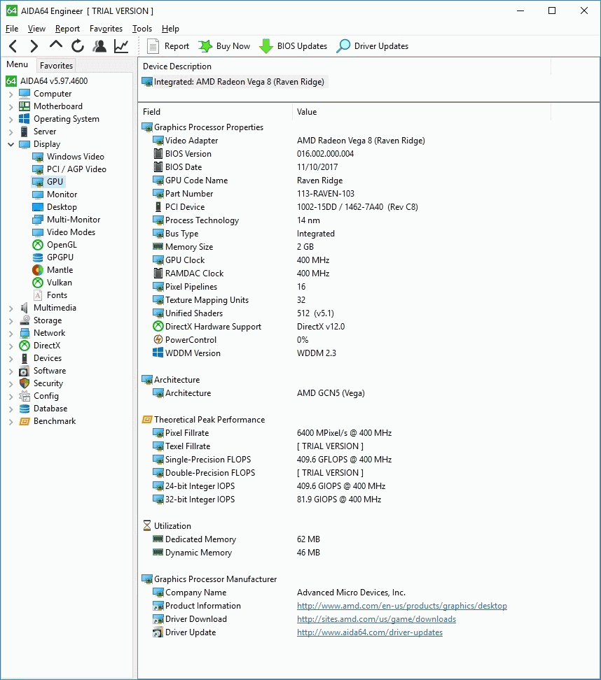Select the OpenGL icon in the tree

tap(38, 245)
